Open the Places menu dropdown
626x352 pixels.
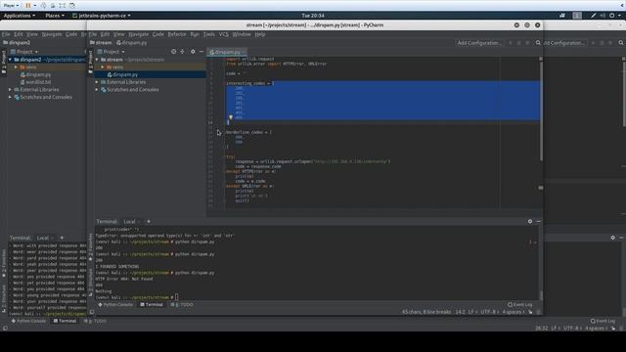coord(55,16)
